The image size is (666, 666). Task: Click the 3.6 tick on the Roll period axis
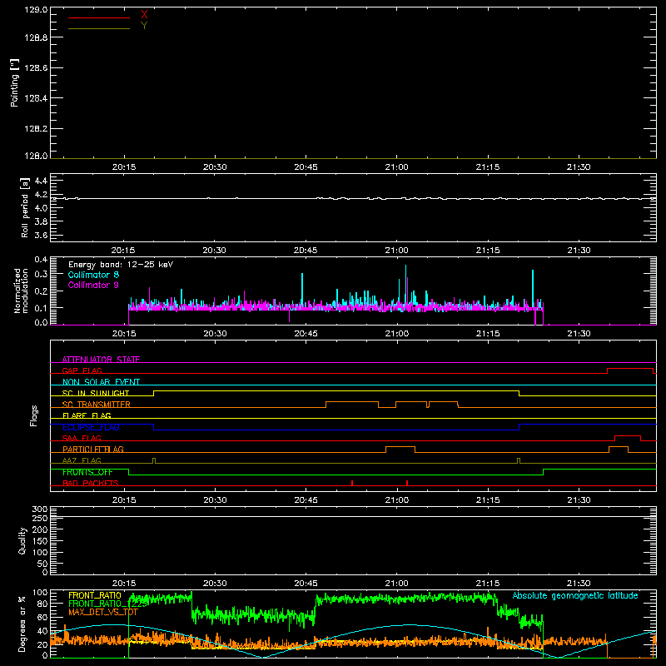[x=41, y=235]
